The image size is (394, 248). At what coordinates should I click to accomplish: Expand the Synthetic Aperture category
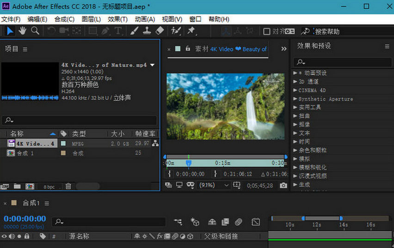295,99
